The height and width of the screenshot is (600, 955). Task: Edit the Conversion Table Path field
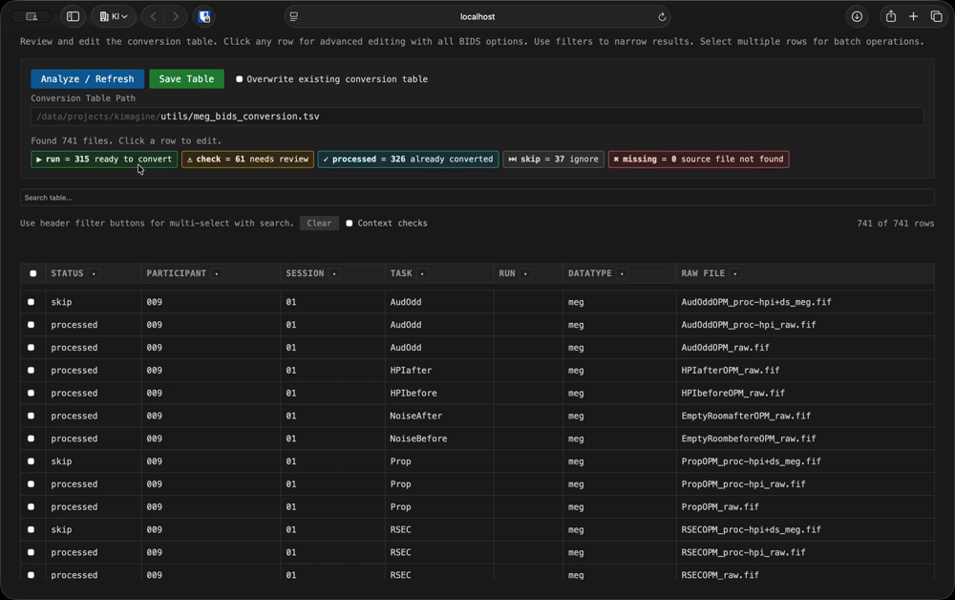tap(477, 117)
